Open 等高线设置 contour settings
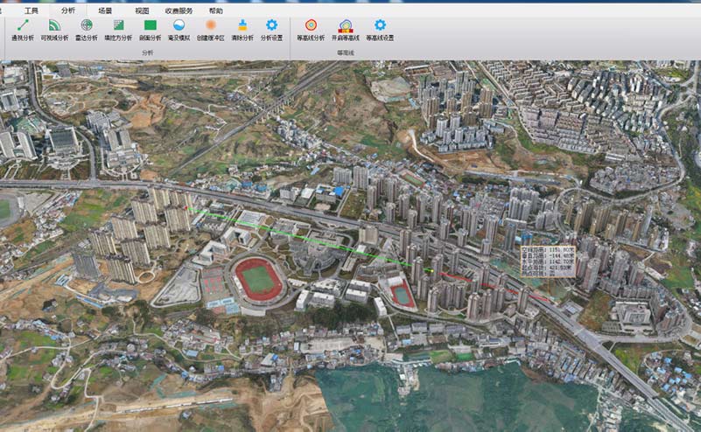This screenshot has width=701, height=432. point(380,29)
